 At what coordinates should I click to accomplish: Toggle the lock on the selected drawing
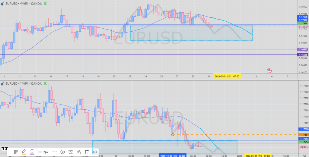[79, 152]
